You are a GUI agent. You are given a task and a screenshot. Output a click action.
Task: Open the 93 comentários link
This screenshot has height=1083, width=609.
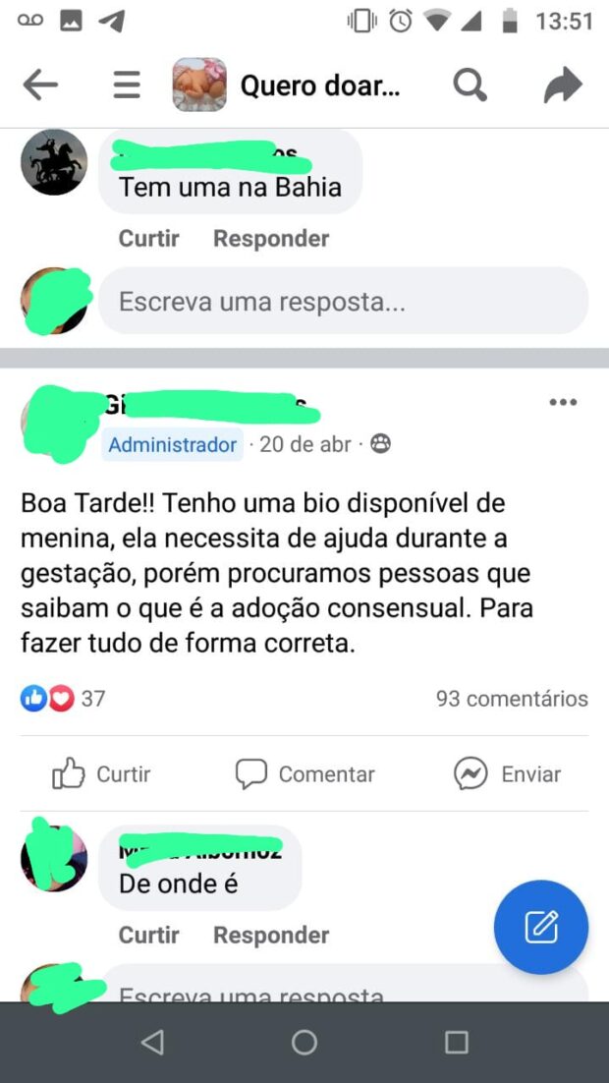(513, 699)
